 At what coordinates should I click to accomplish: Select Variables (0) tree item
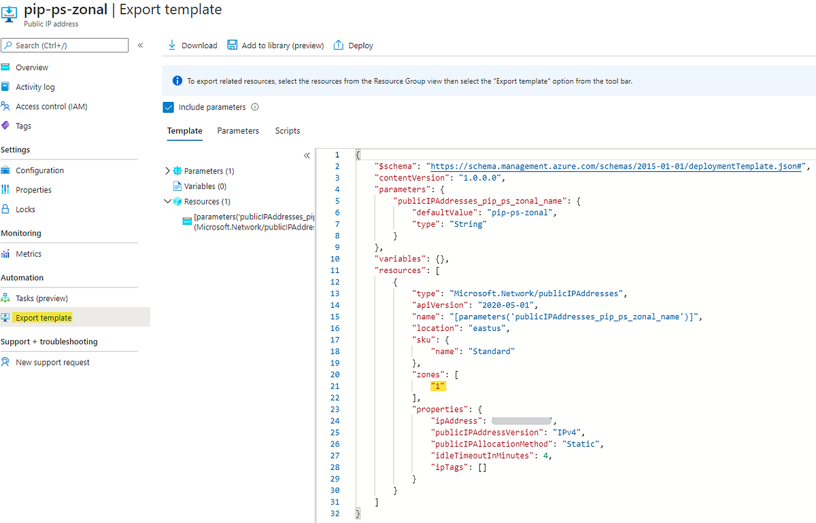205,186
